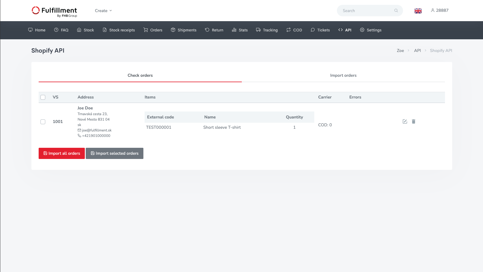Click Import selected orders button
The width and height of the screenshot is (483, 272).
point(114,154)
